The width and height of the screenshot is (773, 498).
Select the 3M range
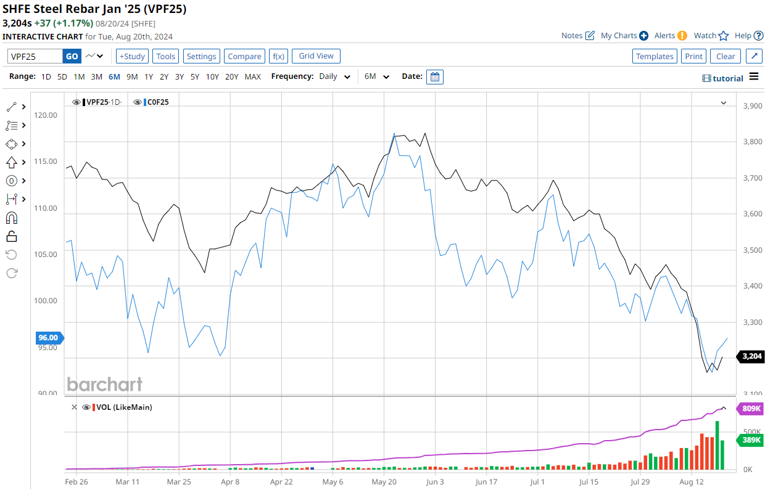point(96,77)
